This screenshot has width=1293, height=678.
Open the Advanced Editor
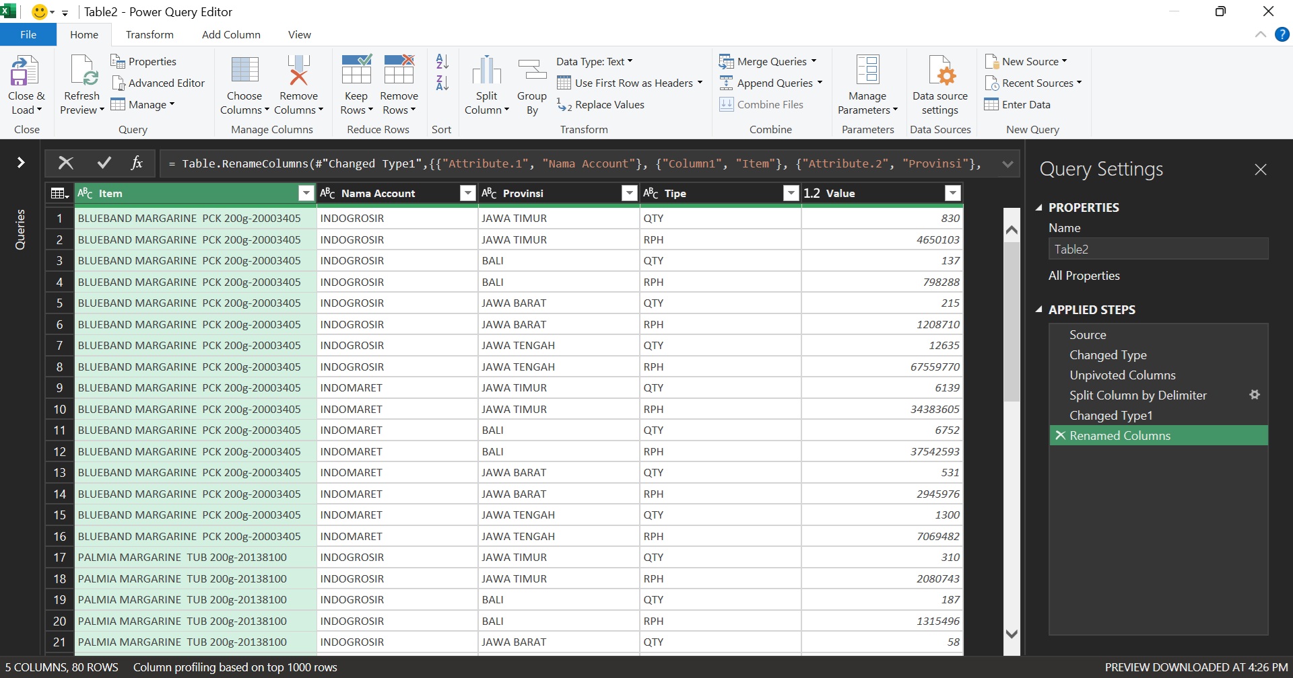pos(158,83)
